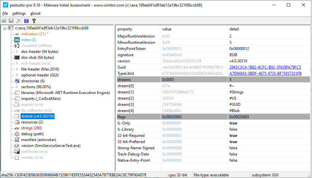Click the file-type: executable status entry
Screen dimensions: 312x178
pyautogui.click(x=211, y=175)
